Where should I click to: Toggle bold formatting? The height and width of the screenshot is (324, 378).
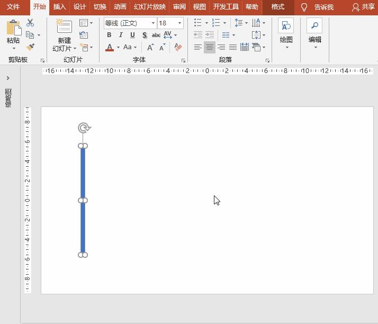[x=109, y=35]
